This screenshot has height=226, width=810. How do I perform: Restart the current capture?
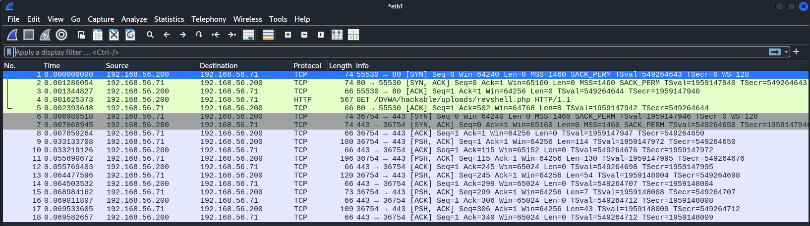point(45,35)
